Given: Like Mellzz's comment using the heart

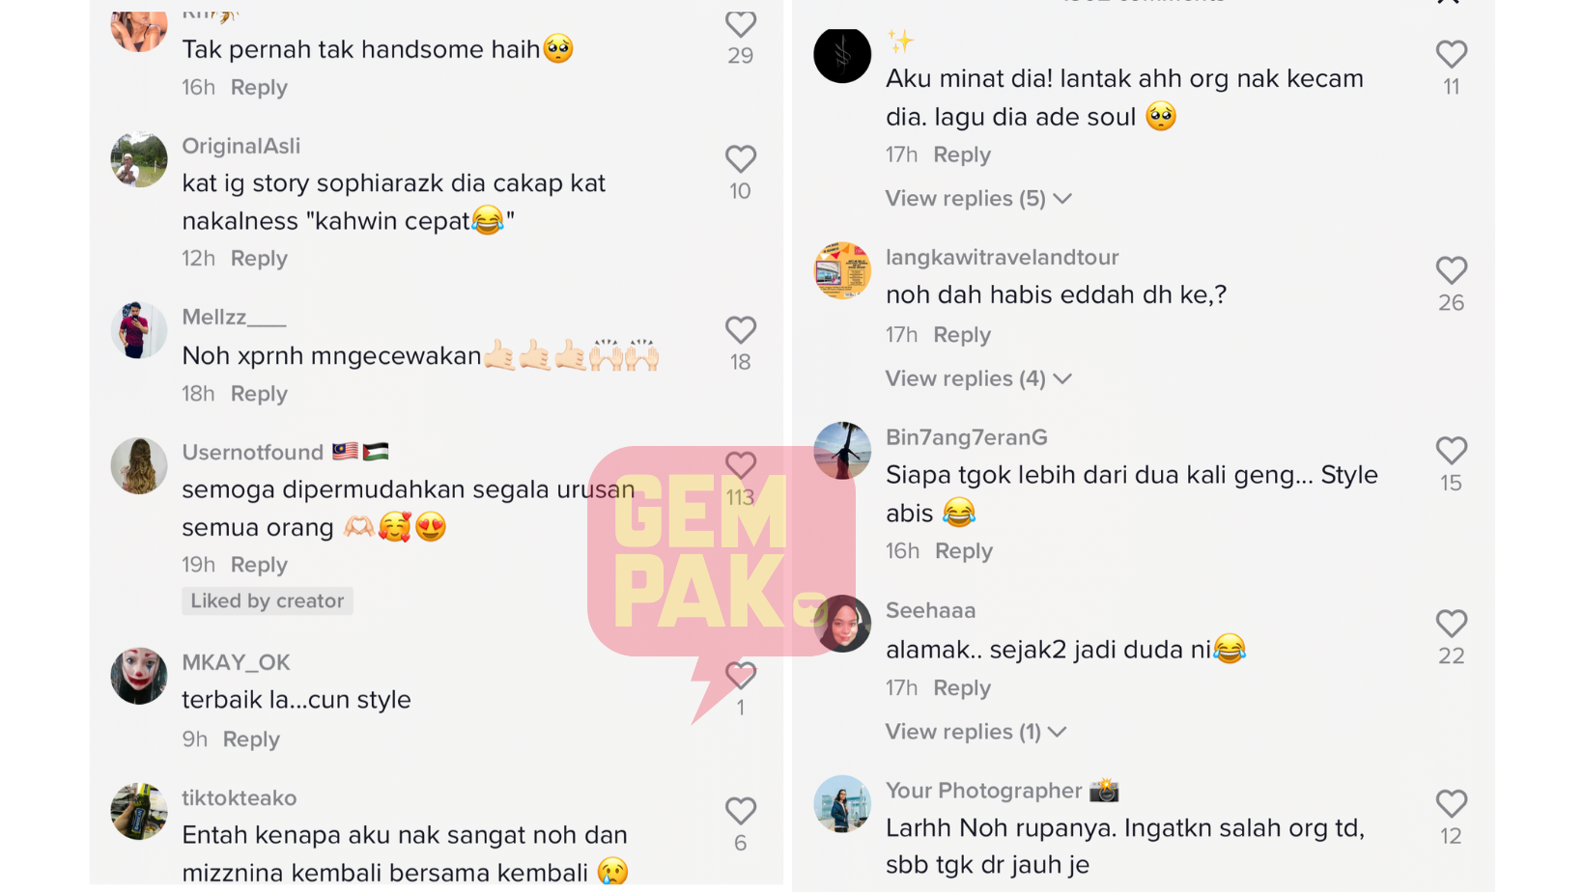Looking at the screenshot, I should click(740, 330).
